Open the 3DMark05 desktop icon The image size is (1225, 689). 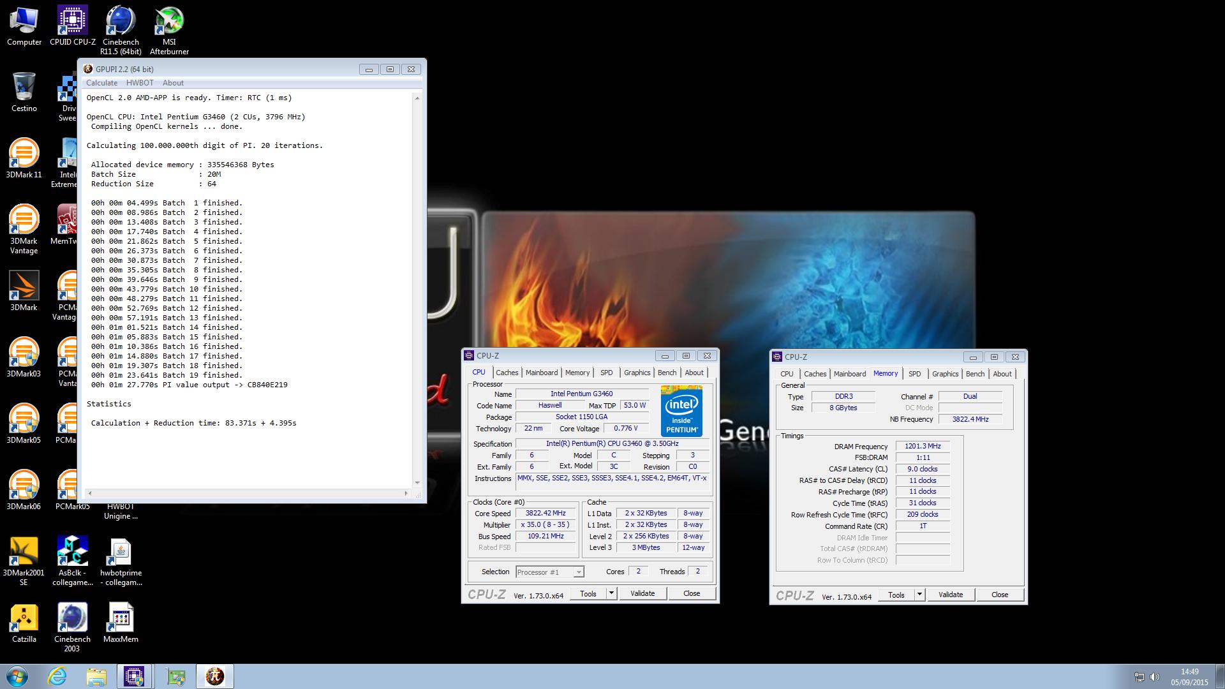click(x=24, y=424)
